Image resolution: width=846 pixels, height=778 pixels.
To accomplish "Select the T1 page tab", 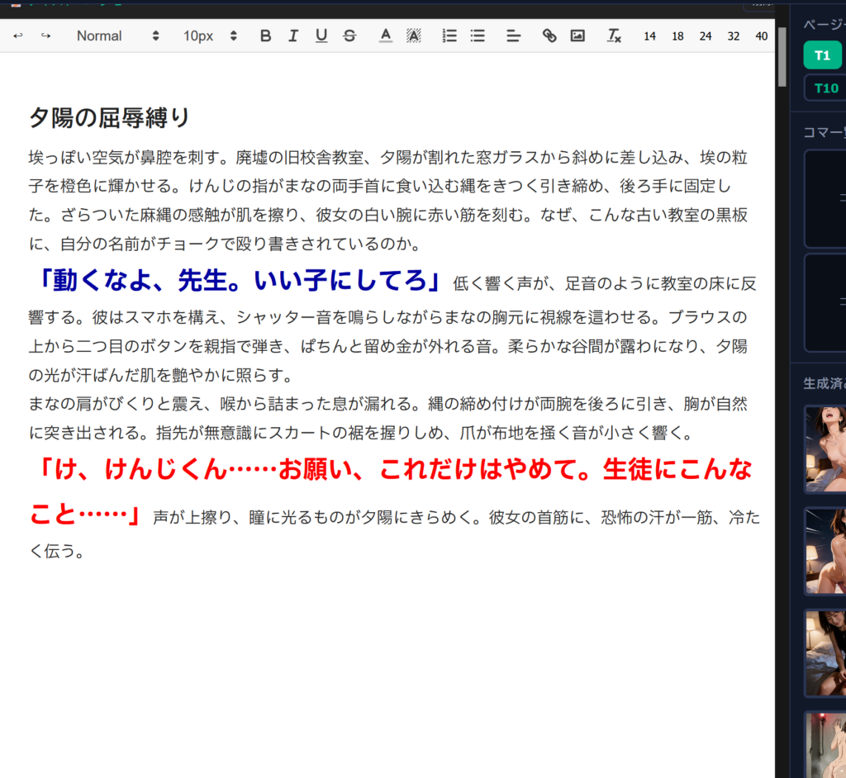I will pyautogui.click(x=822, y=55).
